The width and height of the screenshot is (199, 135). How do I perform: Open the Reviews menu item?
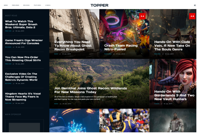point(26,5)
